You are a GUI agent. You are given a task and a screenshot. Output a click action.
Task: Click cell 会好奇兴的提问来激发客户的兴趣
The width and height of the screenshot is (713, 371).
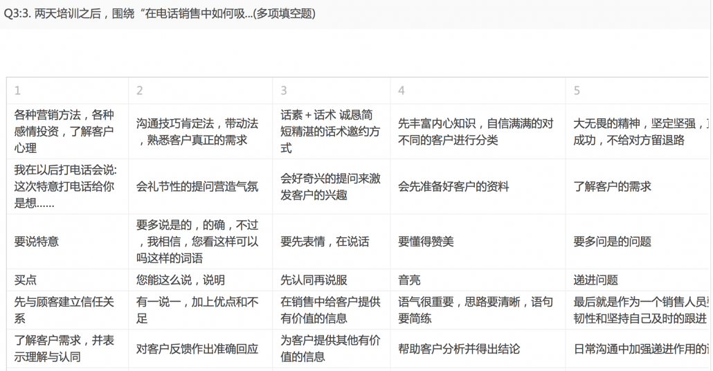tap(331, 186)
